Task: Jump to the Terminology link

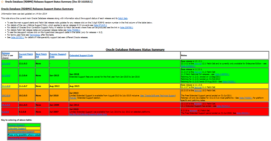Action: coord(35,35)
